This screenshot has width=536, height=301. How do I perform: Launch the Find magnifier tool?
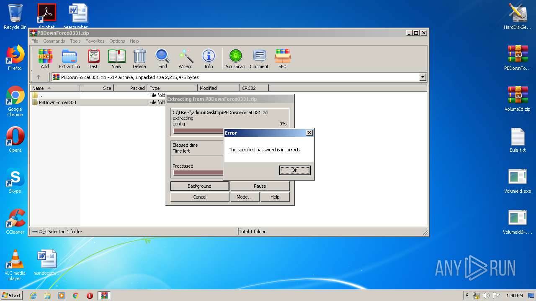162,59
